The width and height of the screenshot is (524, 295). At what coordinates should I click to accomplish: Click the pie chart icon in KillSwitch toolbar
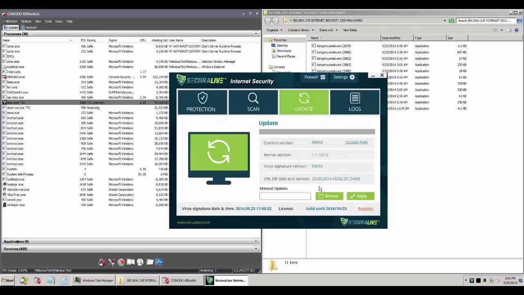[121, 262]
